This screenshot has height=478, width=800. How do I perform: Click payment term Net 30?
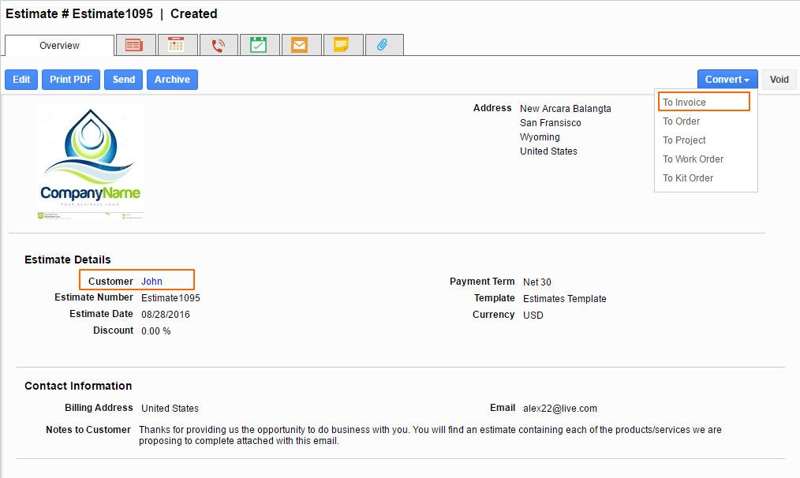tap(536, 282)
